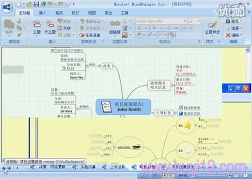Customize the quick access toolbar dropdown
The height and width of the screenshot is (179, 252).
tap(74, 4)
